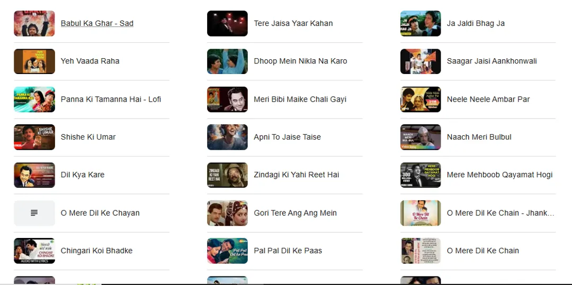
Task: Open the Ja Jaldi Bhag Ja thumbnail
Action: tap(420, 23)
